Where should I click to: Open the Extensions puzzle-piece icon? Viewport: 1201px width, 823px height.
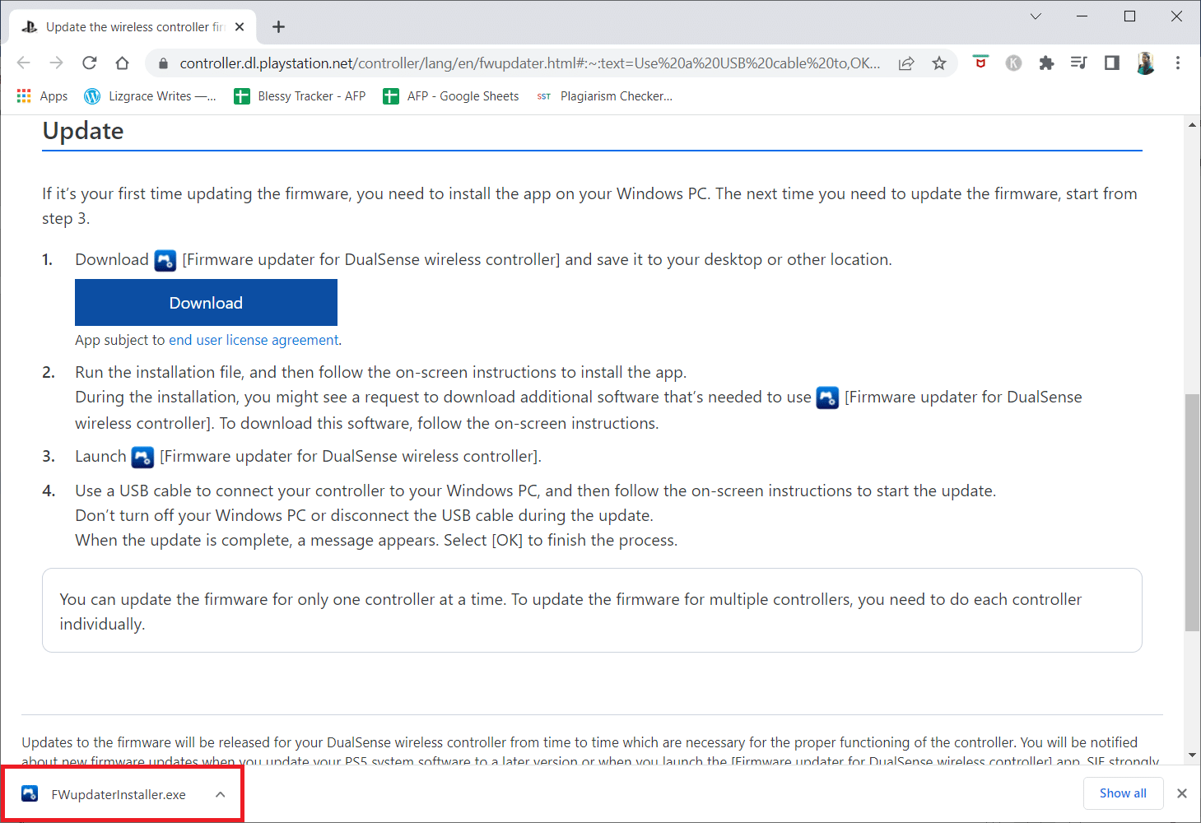pyautogui.click(x=1046, y=63)
